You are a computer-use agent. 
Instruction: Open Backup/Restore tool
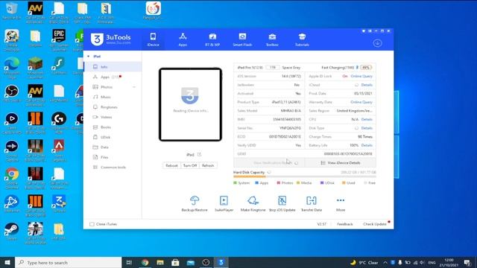pyautogui.click(x=195, y=203)
